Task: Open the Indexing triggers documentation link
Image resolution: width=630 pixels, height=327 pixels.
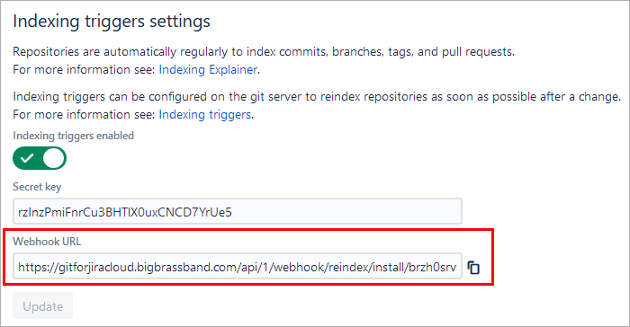Action: click(x=205, y=114)
